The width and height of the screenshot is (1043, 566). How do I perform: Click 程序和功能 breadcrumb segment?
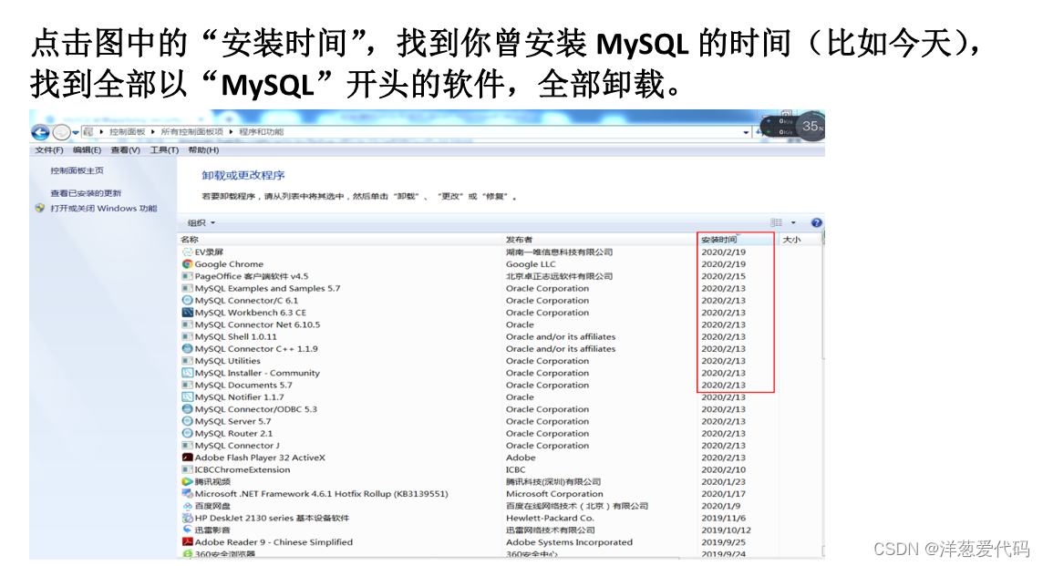coord(262,132)
